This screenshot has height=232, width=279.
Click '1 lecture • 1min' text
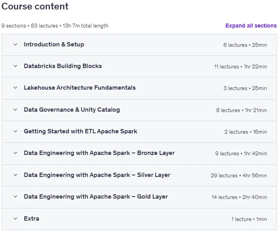click(x=249, y=219)
